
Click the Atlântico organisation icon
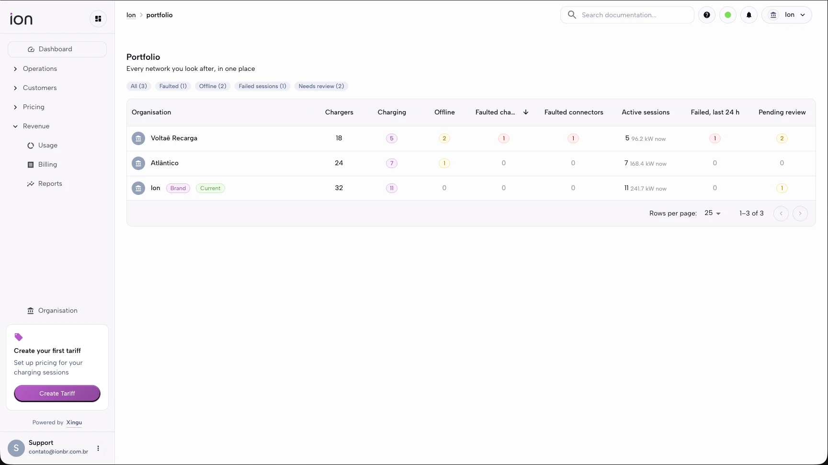(x=138, y=163)
